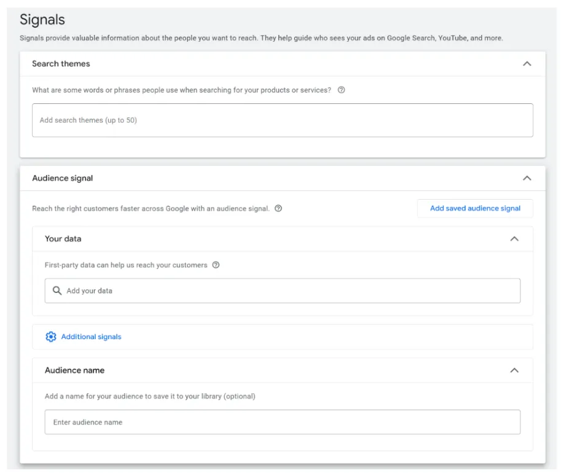Open the Additional signals link

[x=91, y=337]
